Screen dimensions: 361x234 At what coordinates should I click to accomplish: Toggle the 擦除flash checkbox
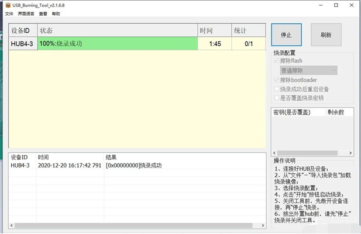(x=277, y=61)
